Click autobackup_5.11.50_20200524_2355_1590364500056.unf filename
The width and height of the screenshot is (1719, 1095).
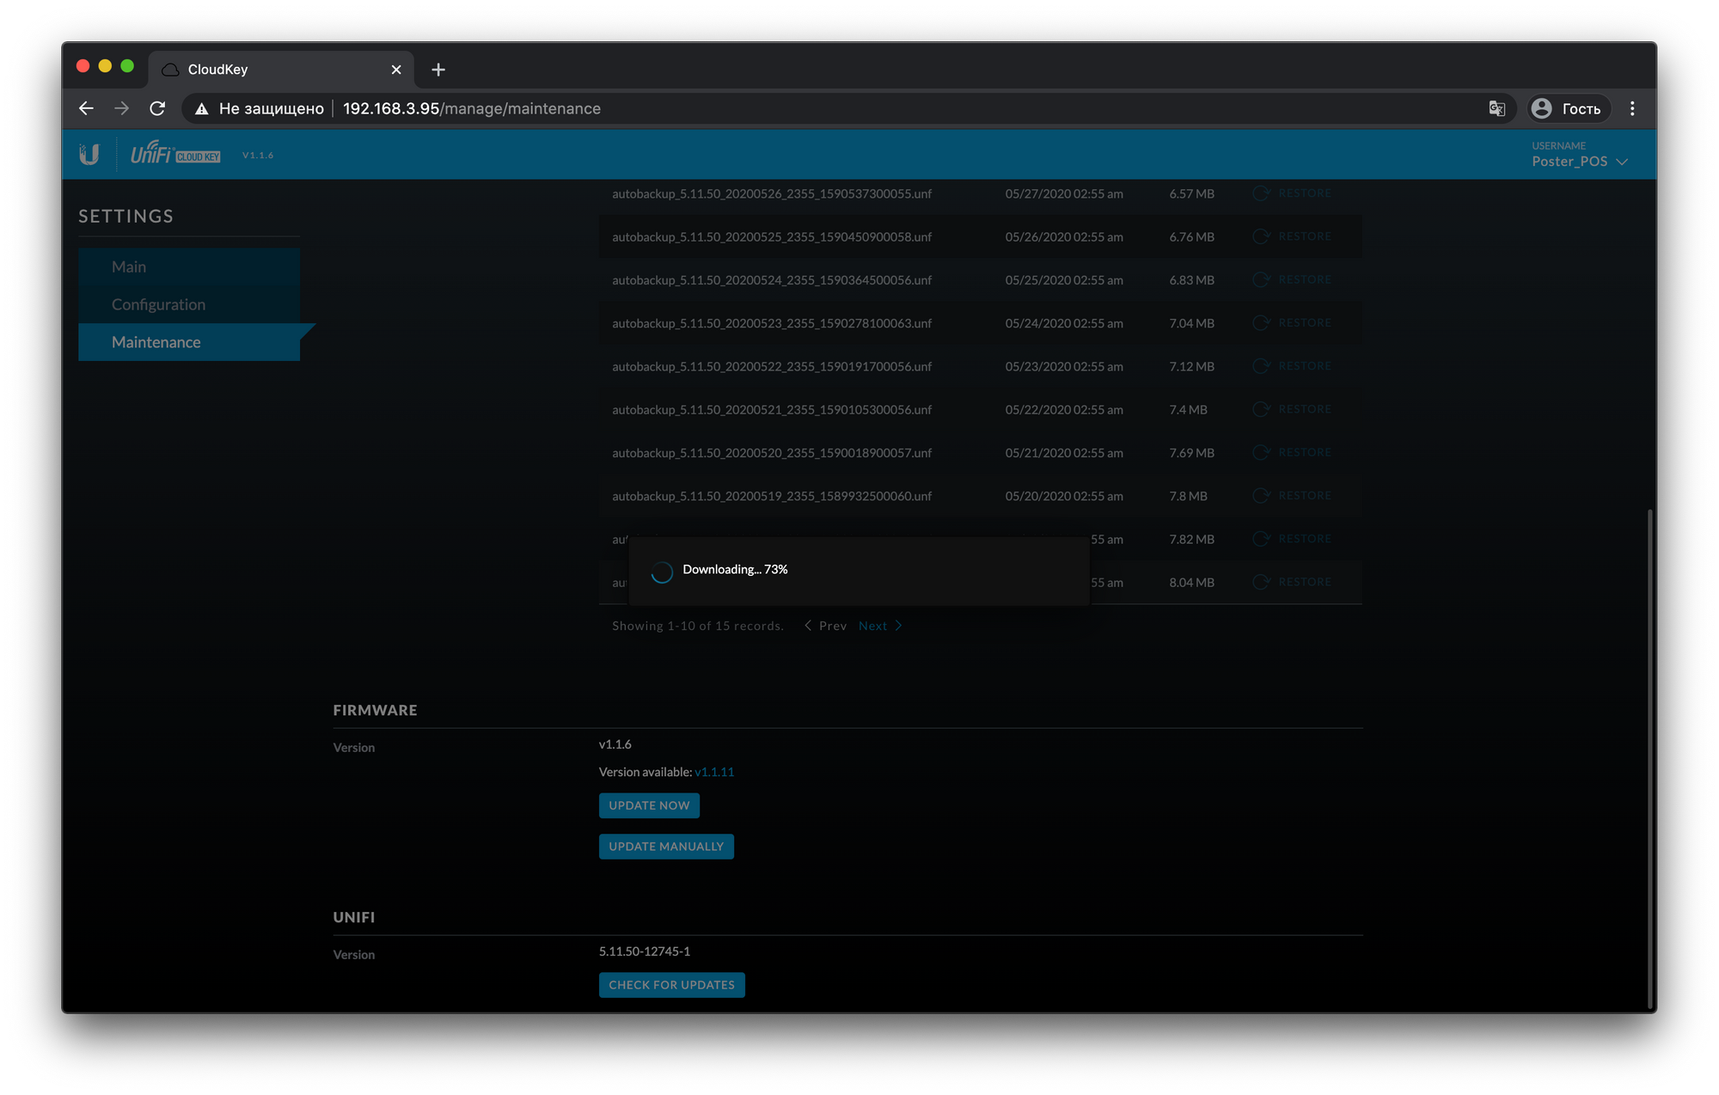tap(772, 280)
